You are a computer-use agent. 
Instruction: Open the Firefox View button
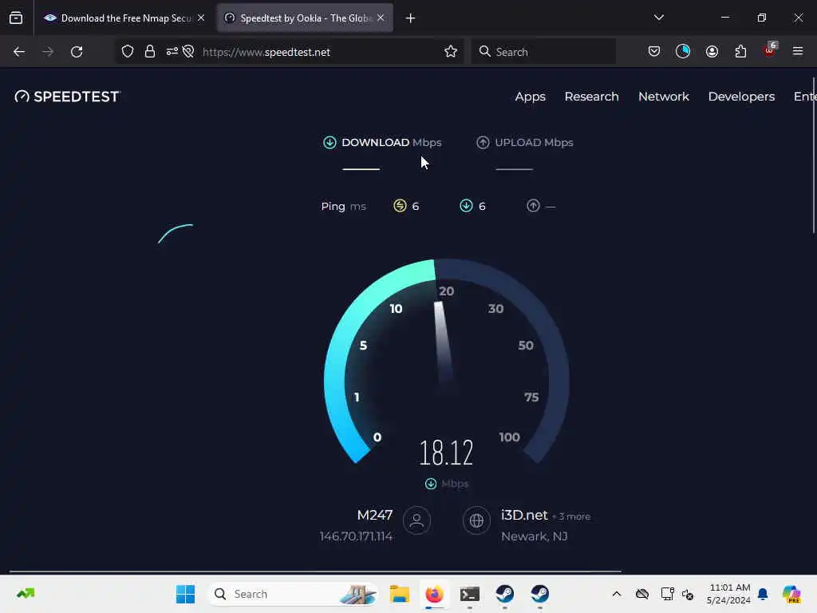16,18
